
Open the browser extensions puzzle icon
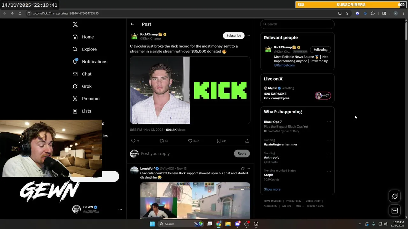pos(373,13)
